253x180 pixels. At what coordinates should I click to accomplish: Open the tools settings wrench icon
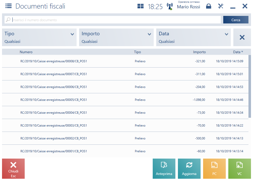(x=220, y=6)
